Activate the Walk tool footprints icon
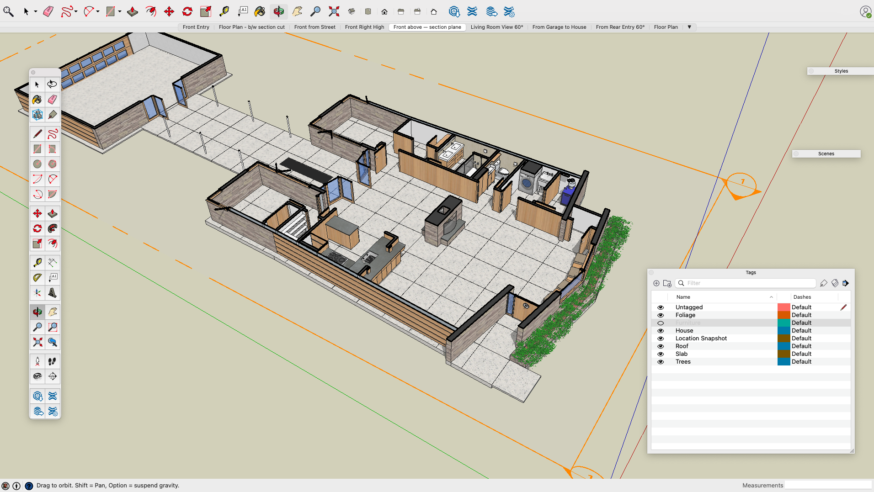The width and height of the screenshot is (874, 492). point(53,361)
